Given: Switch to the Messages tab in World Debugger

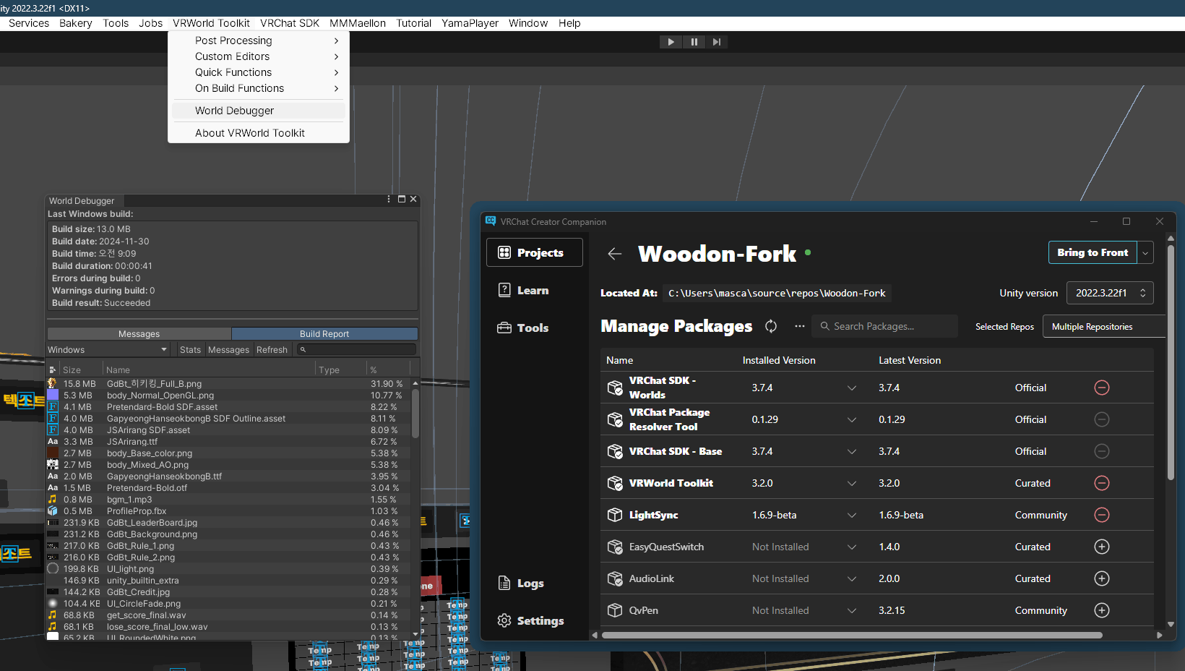Looking at the screenshot, I should point(139,333).
